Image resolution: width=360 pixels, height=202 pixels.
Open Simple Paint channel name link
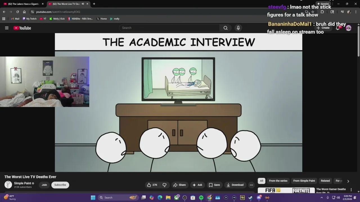[22, 183]
